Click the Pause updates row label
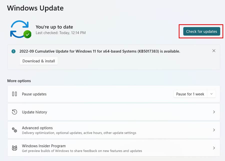225x161 pixels. click(34, 94)
